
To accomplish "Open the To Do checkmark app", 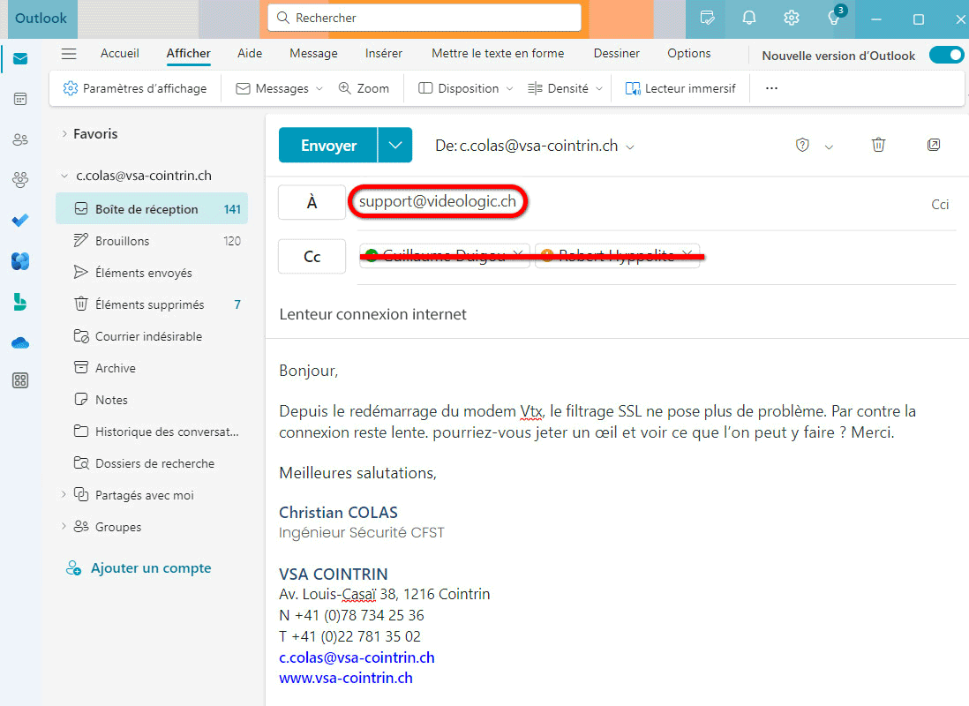I will click(x=20, y=221).
